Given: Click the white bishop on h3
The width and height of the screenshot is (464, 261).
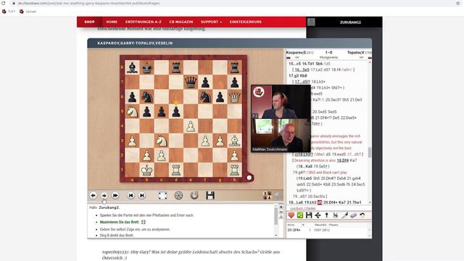Looking at the screenshot, I should tap(235, 141).
